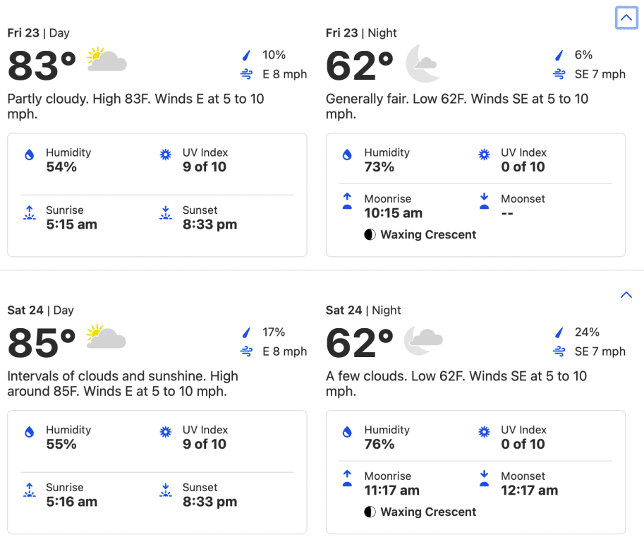Click the Fri 23 Day UV Index sun icon
The height and width of the screenshot is (542, 644).
pyautogui.click(x=166, y=155)
